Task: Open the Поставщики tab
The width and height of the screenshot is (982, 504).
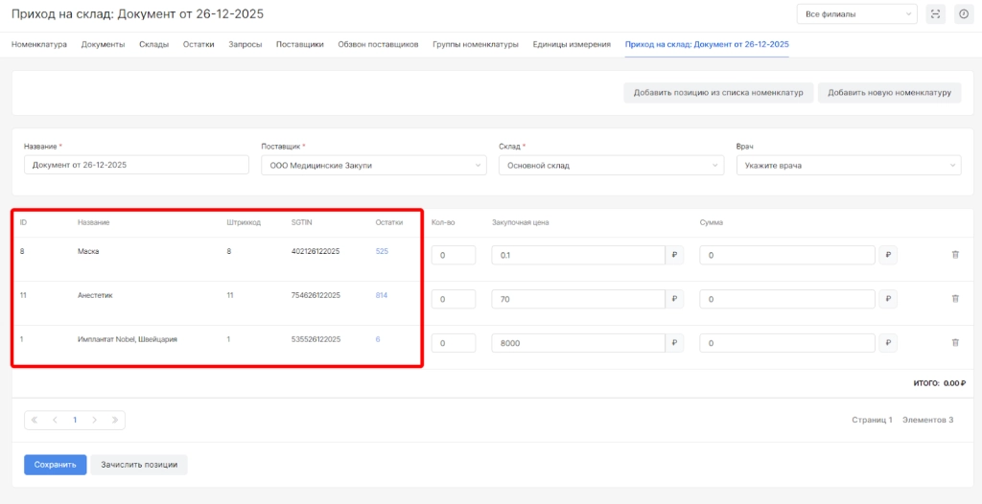Action: click(x=299, y=45)
